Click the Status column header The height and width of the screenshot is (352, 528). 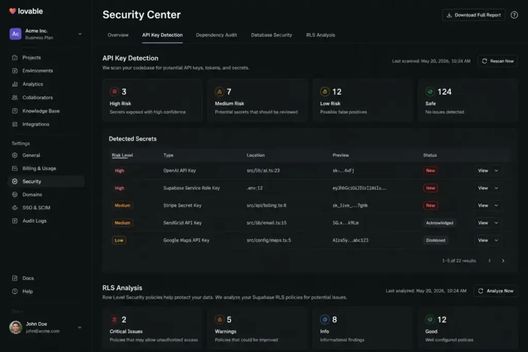pos(430,155)
